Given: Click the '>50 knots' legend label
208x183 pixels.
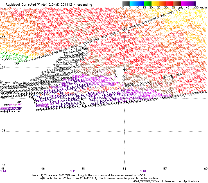Looking at the screenshot, I should (200, 8).
